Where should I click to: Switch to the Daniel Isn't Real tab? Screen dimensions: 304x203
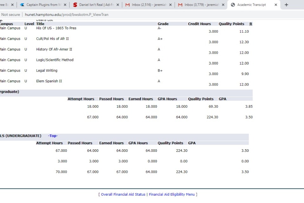96,5
